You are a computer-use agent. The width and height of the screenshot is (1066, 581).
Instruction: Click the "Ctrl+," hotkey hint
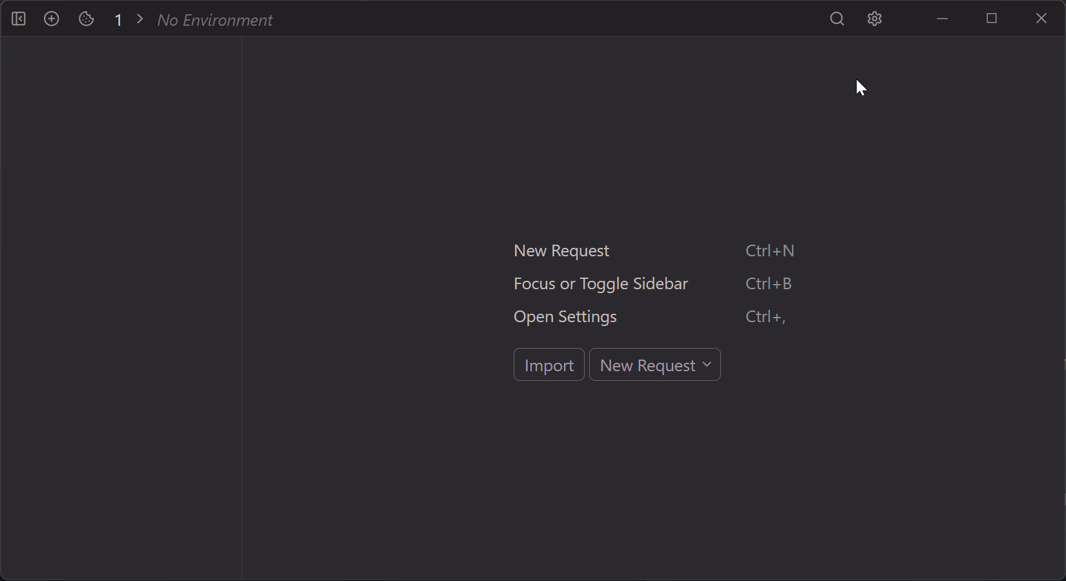(x=766, y=316)
